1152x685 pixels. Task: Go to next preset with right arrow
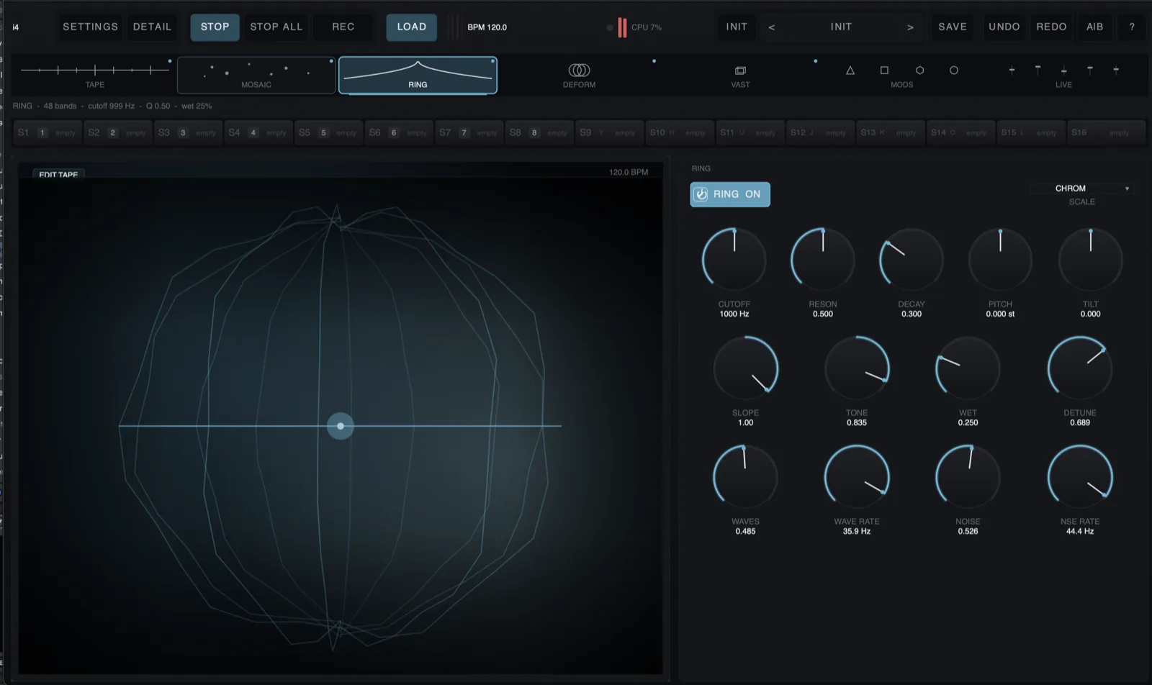tap(910, 27)
